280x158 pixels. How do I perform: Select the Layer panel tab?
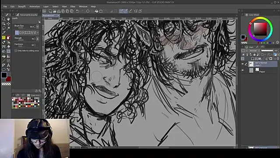[250, 47]
